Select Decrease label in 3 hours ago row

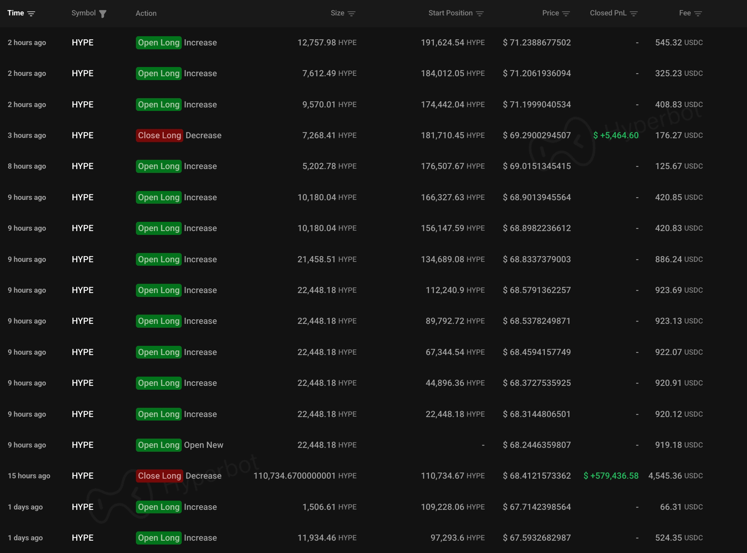tap(204, 135)
